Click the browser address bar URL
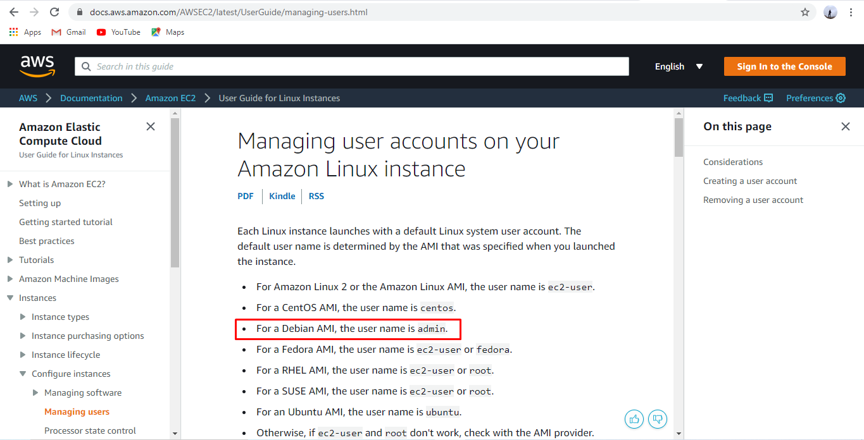The height and width of the screenshot is (440, 864). 227,12
